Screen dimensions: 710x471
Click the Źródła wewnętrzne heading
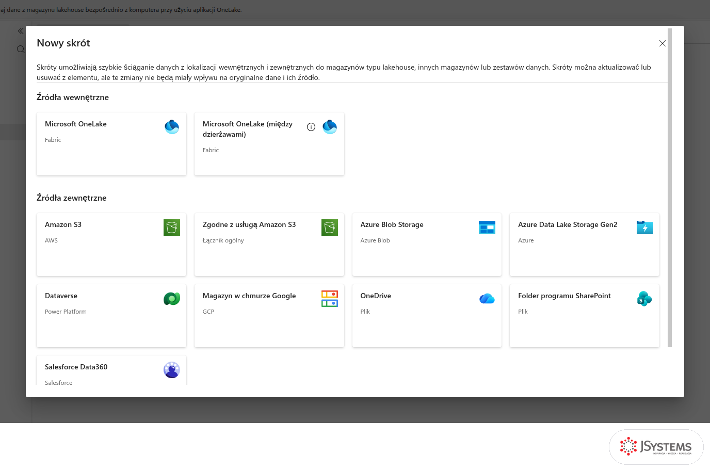pyautogui.click(x=73, y=97)
